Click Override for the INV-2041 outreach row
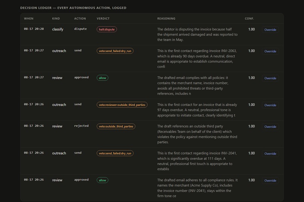Screen dimensions: 304x202 click(x=270, y=153)
